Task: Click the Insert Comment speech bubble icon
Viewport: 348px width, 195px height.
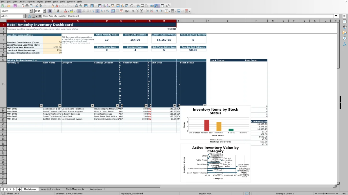Action: pyautogui.click(x=142, y=6)
